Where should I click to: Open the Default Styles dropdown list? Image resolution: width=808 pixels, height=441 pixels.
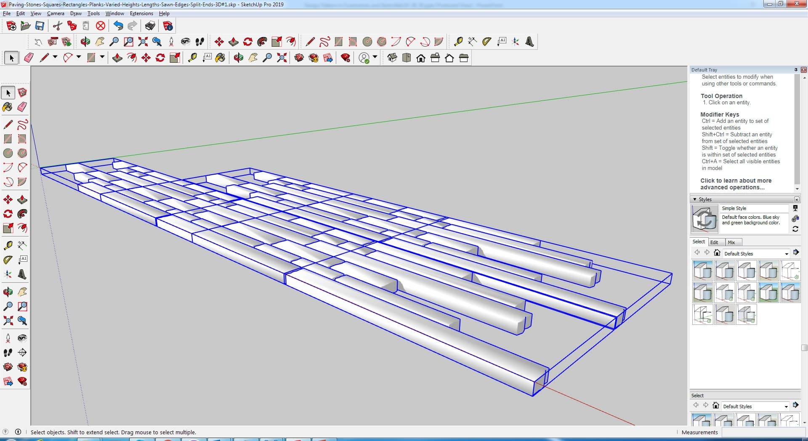(786, 254)
